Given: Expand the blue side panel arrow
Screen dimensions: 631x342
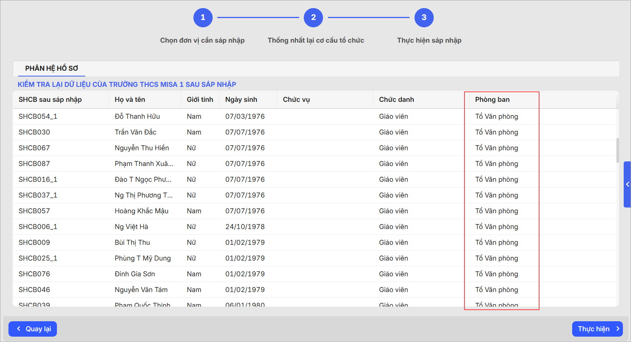Looking at the screenshot, I should tap(627, 184).
